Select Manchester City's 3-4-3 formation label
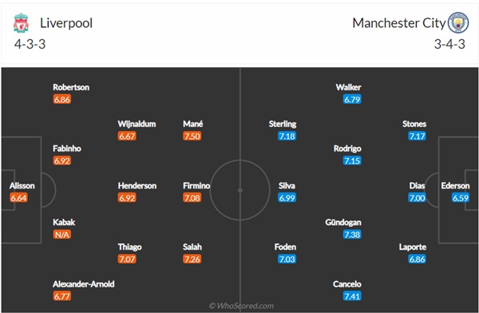479x313 pixels. pos(449,44)
